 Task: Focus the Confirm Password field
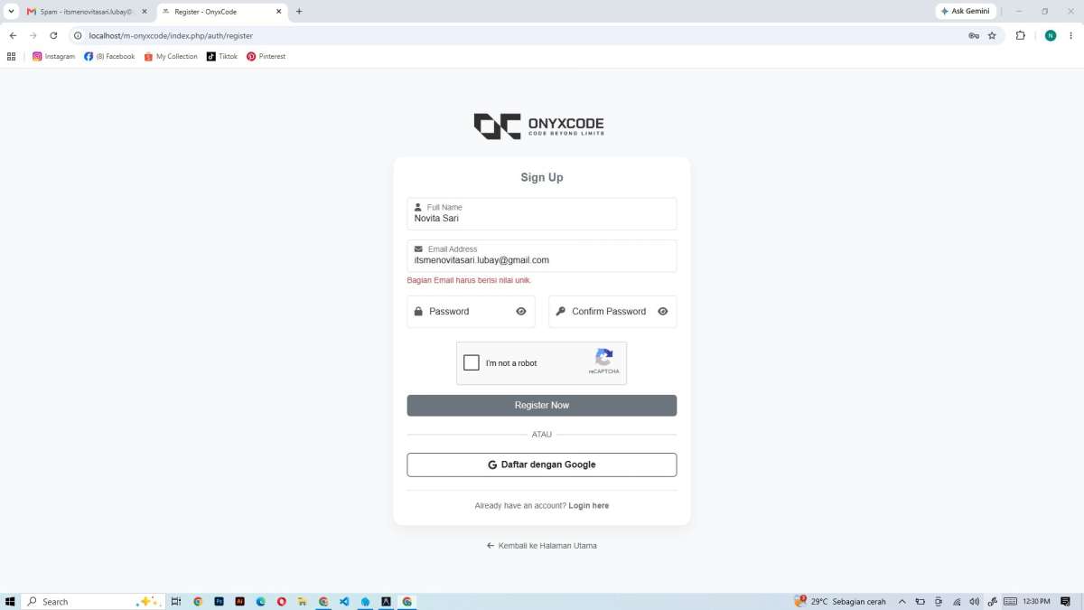pyautogui.click(x=612, y=312)
